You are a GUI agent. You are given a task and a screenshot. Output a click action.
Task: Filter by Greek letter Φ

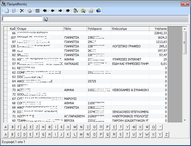coord(134,127)
